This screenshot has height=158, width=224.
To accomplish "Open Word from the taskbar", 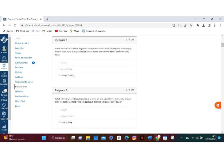I will pos(150,138).
